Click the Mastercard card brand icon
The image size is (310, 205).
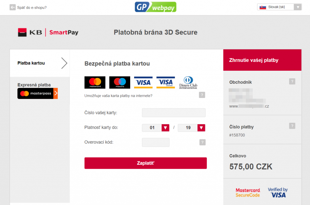95,82
